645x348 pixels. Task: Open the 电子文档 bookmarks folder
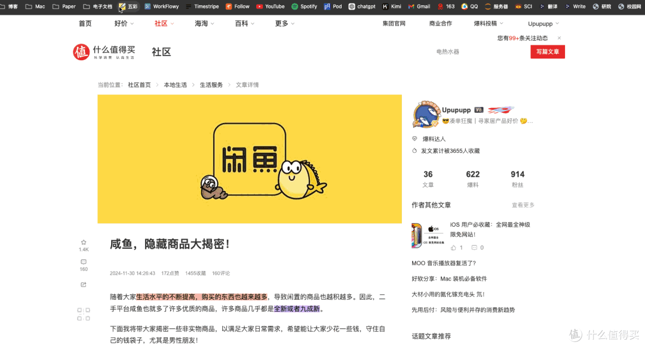pyautogui.click(x=97, y=7)
